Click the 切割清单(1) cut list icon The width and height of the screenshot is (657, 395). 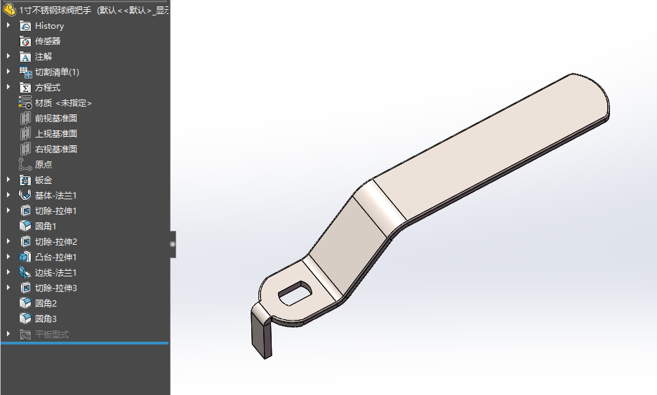pyautogui.click(x=25, y=72)
